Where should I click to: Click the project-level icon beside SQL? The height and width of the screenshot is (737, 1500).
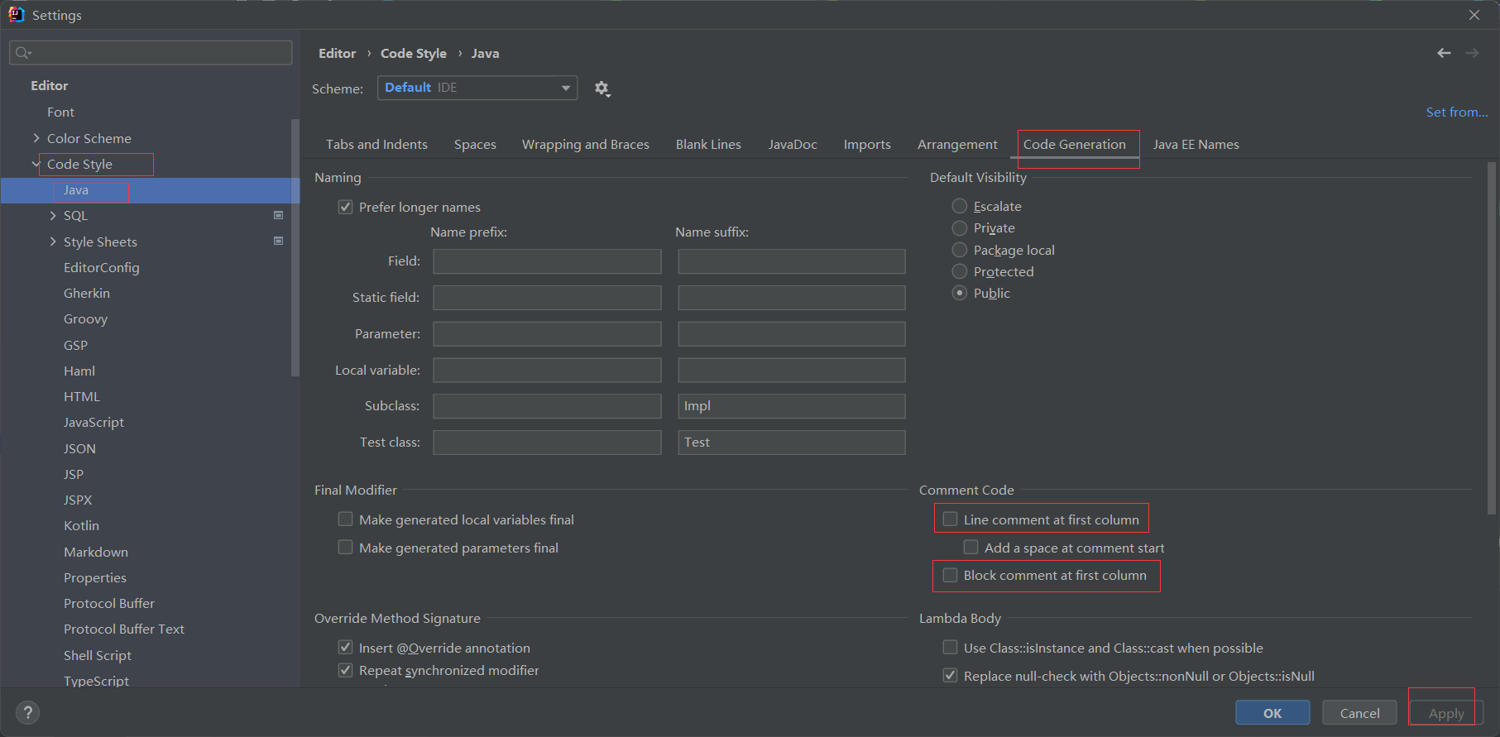[278, 215]
